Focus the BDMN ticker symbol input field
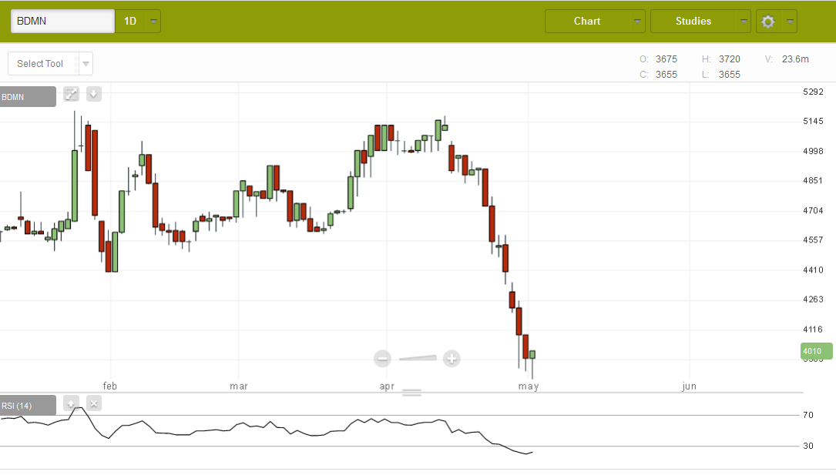 click(62, 22)
